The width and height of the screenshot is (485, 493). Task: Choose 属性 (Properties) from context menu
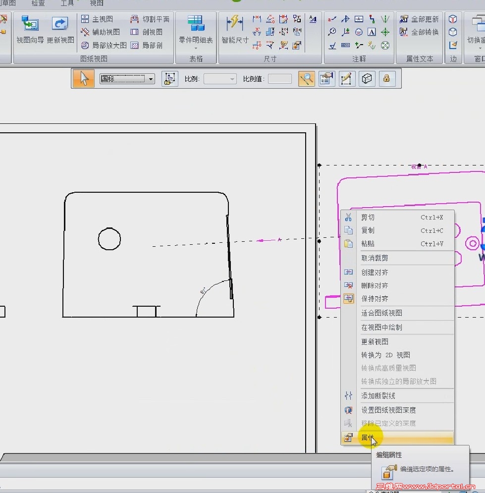(x=398, y=438)
